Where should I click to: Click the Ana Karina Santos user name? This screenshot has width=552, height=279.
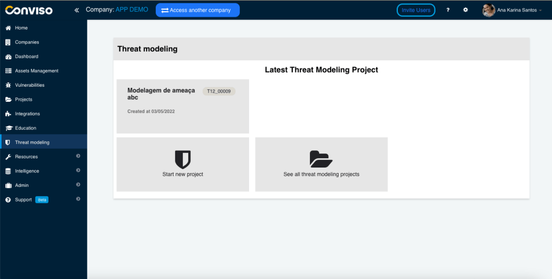[x=517, y=10]
